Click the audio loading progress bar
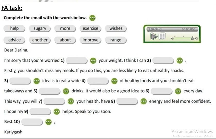Screen dimensions: 216x139 coord(172,29)
